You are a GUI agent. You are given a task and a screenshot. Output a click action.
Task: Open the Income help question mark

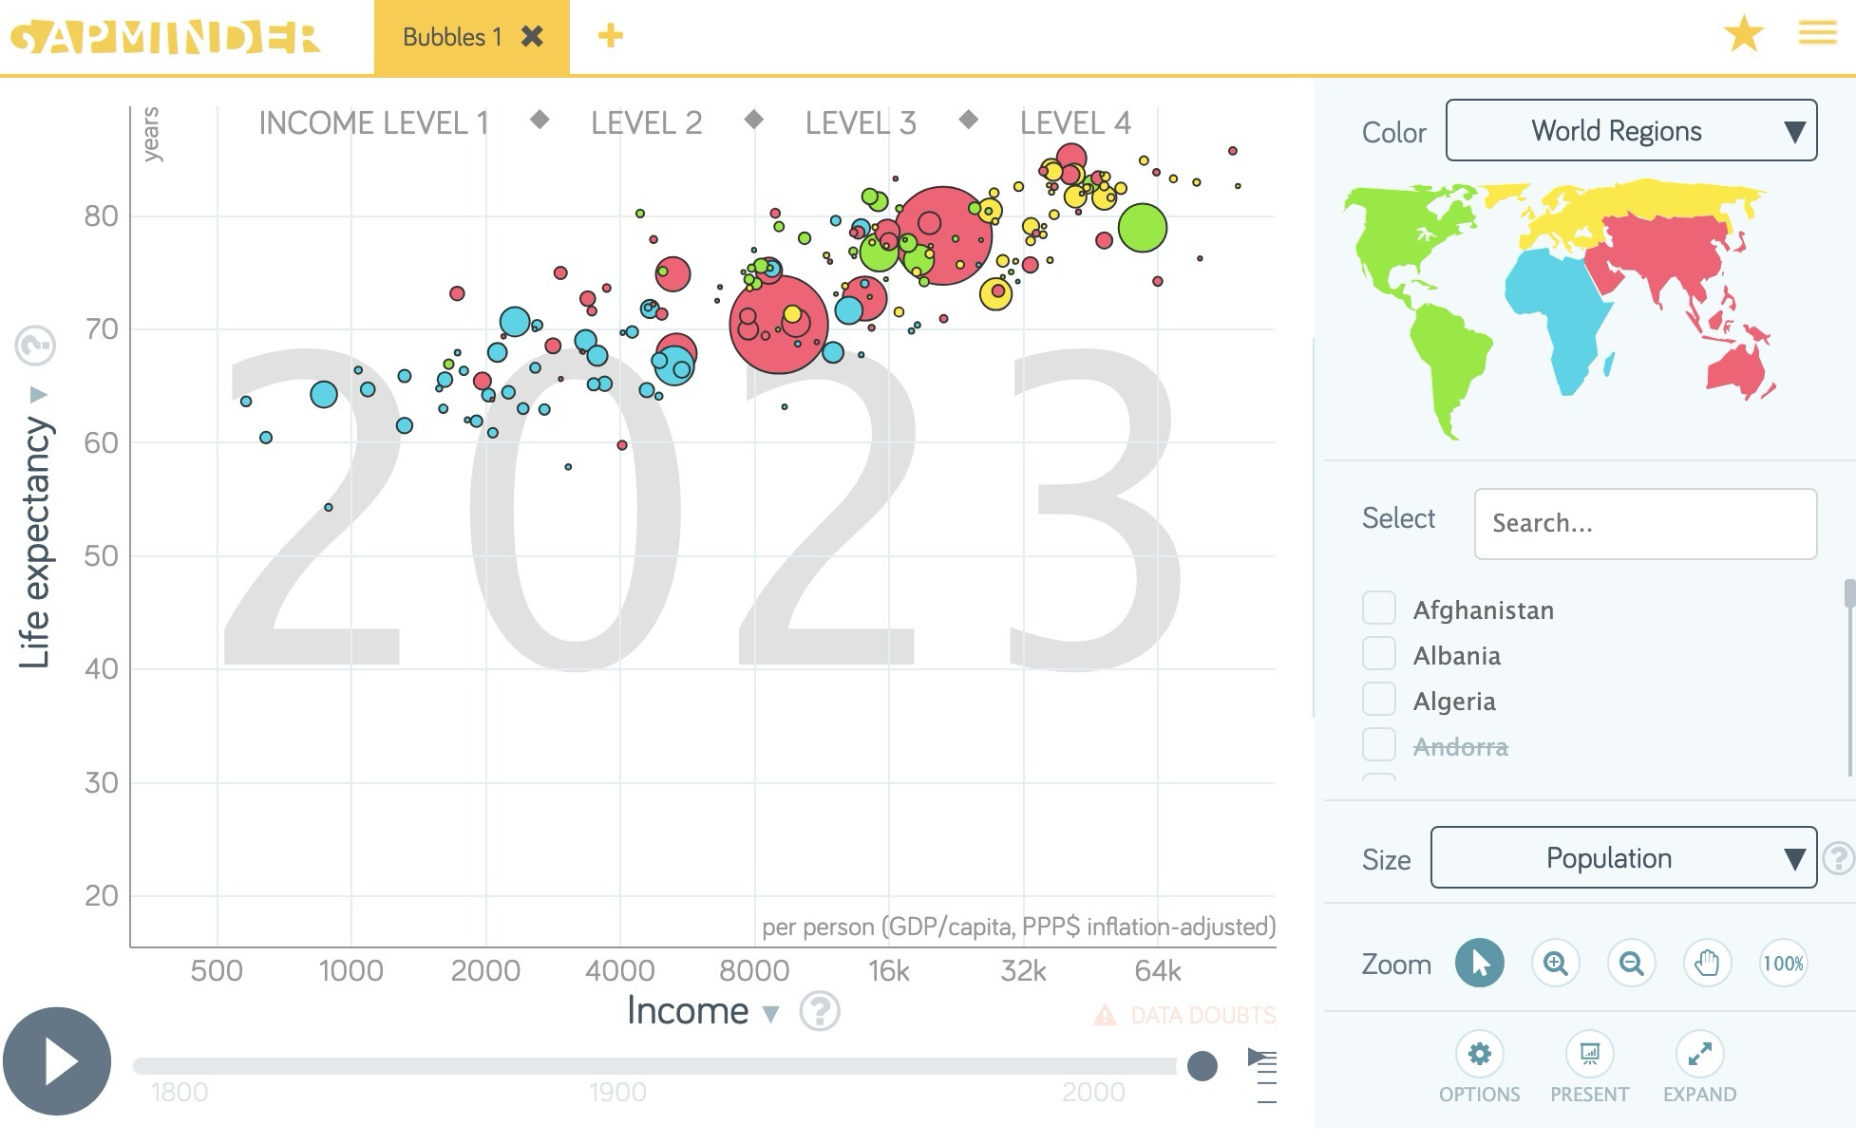[820, 1011]
